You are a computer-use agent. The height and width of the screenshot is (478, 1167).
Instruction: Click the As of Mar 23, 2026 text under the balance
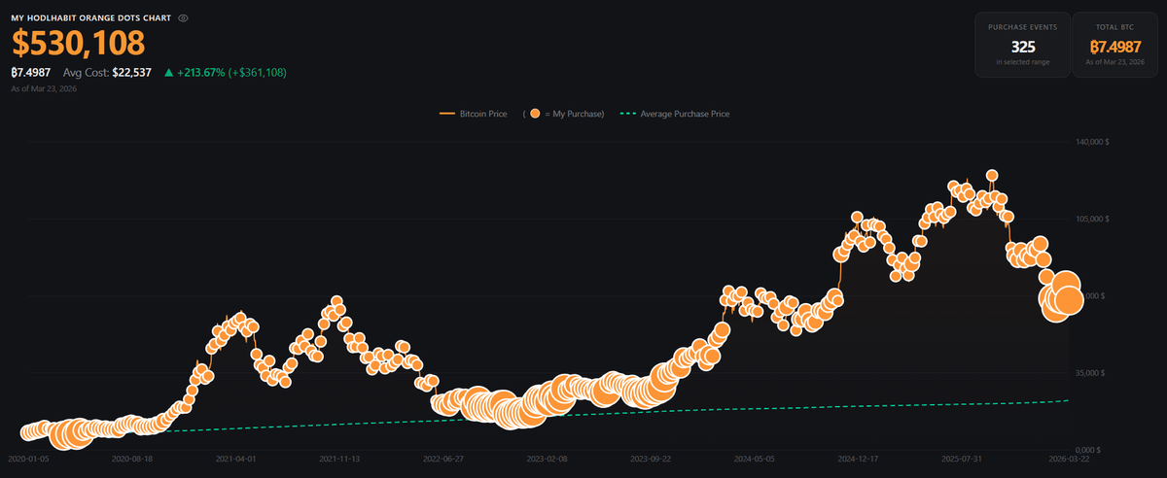(x=44, y=88)
